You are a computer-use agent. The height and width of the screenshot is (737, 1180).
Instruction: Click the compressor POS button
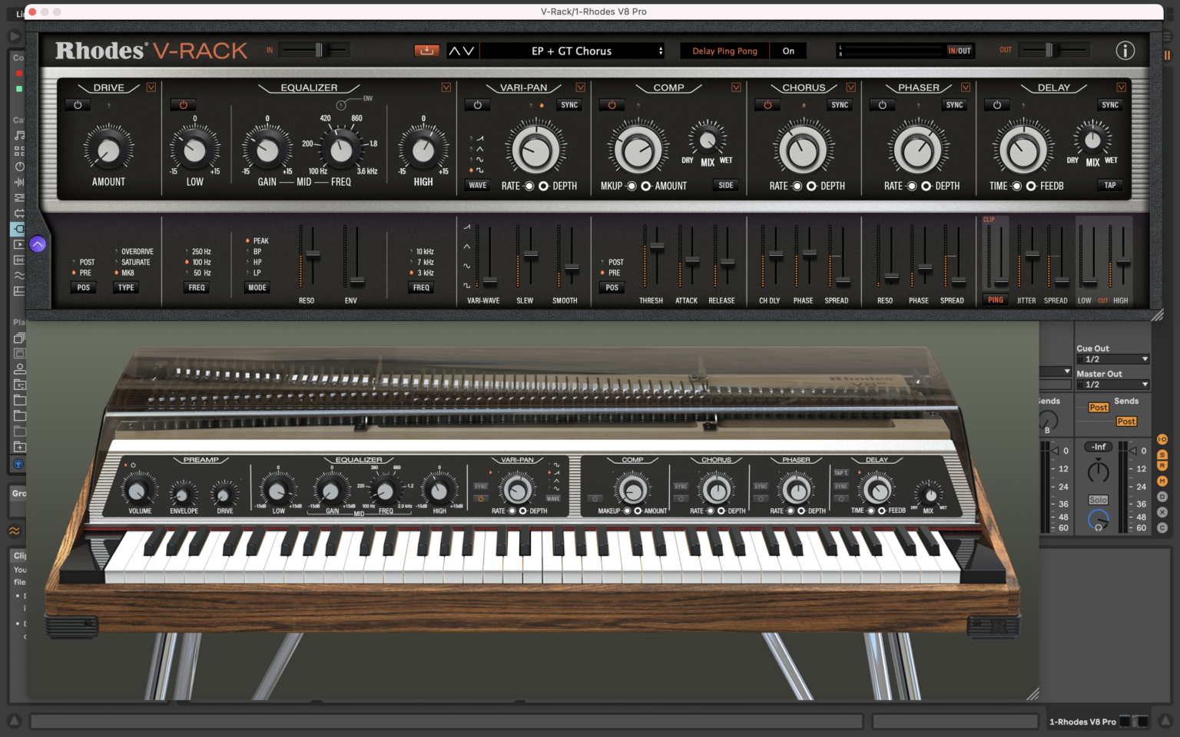(612, 288)
